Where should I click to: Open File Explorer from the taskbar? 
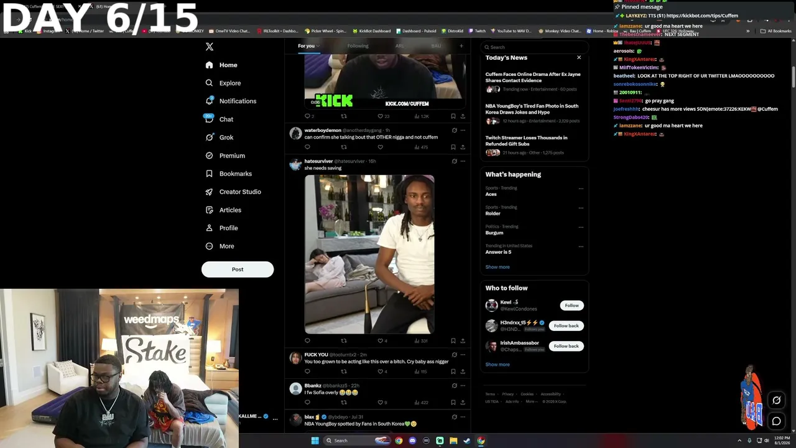tap(453, 441)
